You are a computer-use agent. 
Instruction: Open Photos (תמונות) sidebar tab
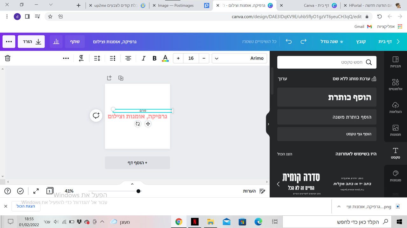point(396,130)
